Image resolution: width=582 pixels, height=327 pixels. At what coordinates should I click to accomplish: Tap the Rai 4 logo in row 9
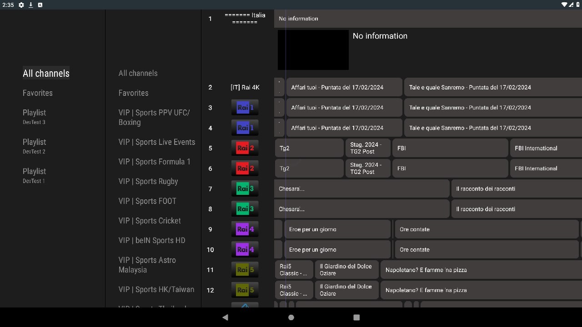(245, 229)
